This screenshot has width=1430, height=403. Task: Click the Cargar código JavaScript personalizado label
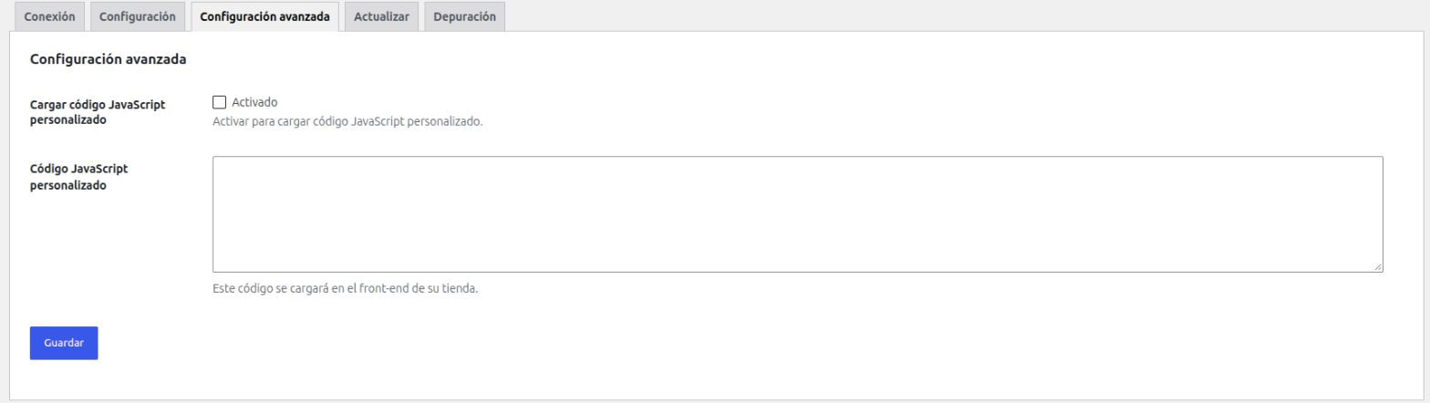pyautogui.click(x=98, y=112)
